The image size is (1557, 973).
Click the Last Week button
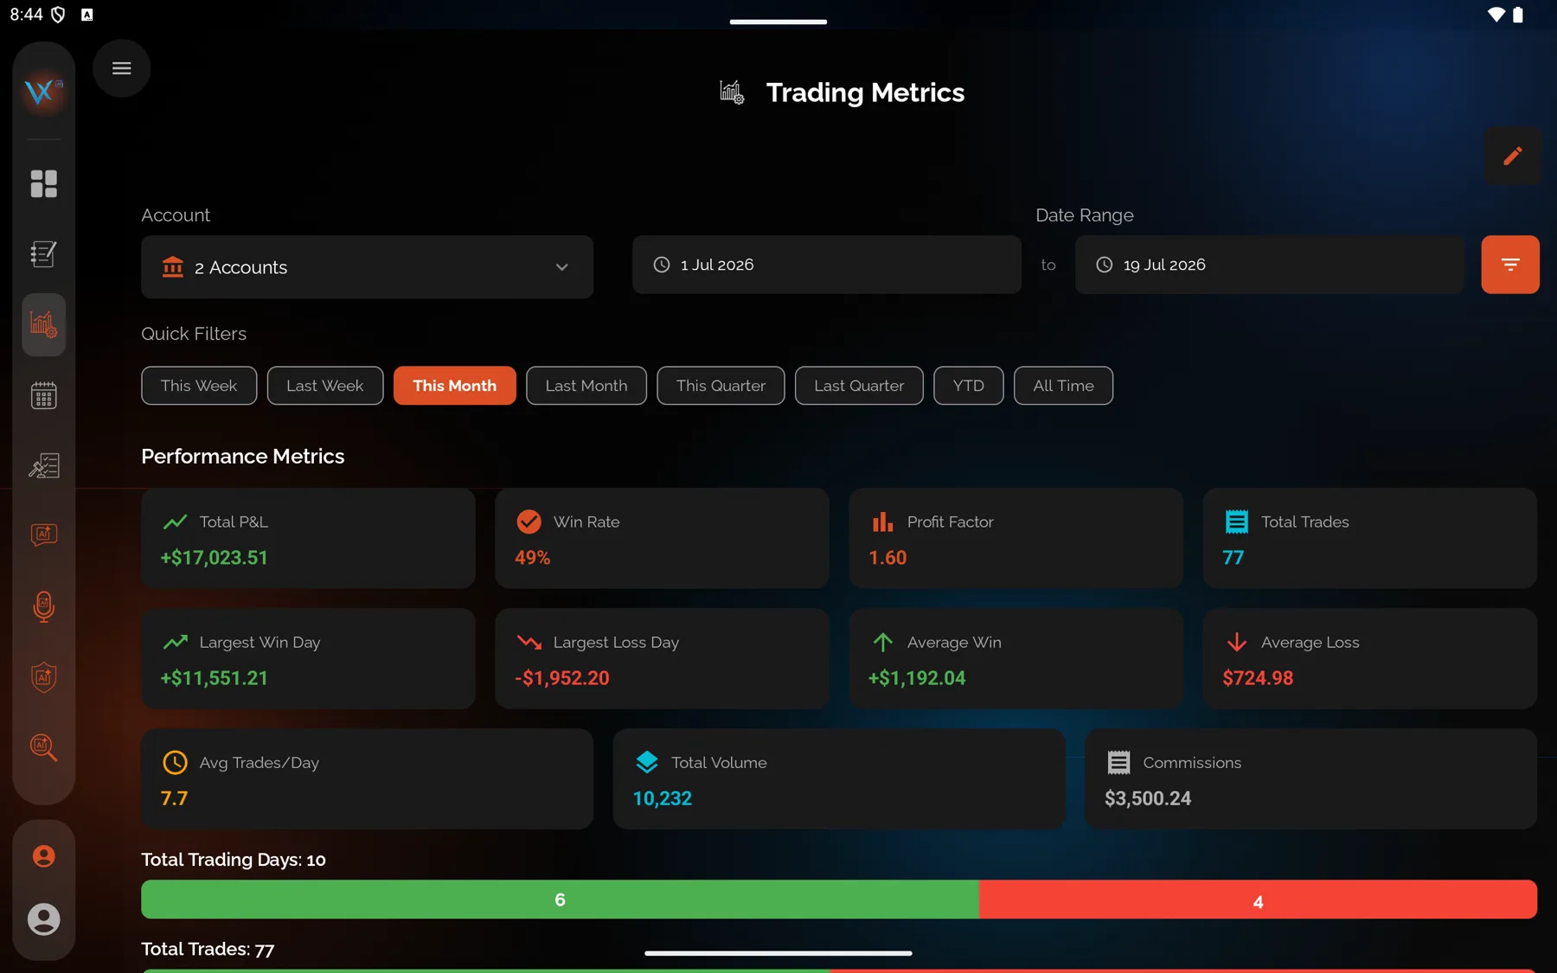pos(325,386)
